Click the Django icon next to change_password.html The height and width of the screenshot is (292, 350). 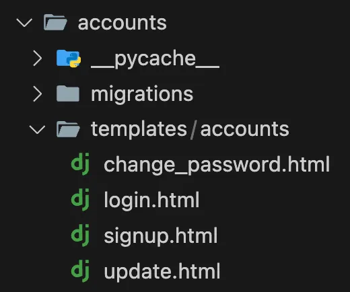tap(80, 164)
